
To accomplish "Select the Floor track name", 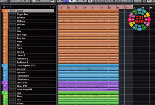I will 19,42.
